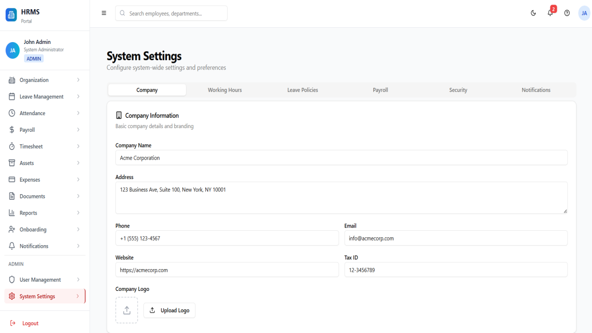Click the Address textarea resize handle

(x=565, y=211)
